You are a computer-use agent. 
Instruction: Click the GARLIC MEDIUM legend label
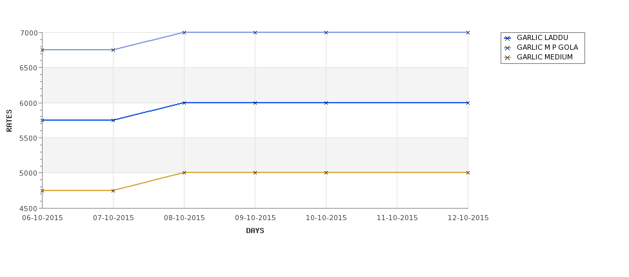(544, 57)
